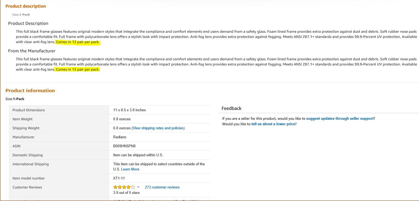
Task: Click the Product Dimensions value
Action: (129, 110)
